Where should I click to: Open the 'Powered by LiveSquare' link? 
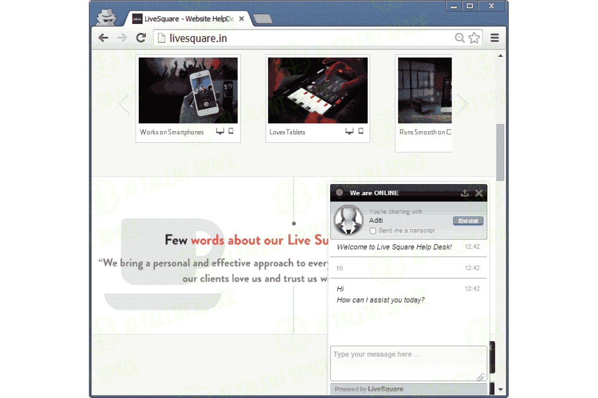369,389
